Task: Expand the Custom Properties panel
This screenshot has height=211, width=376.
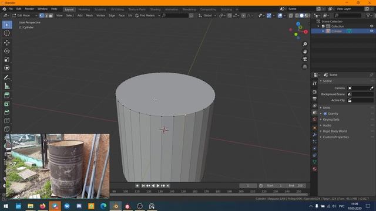Action: (x=335, y=137)
